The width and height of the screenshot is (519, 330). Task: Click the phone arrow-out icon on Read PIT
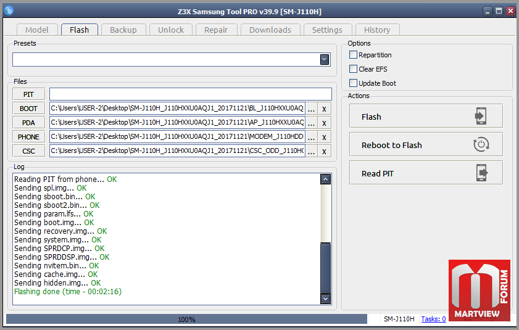coord(482,173)
